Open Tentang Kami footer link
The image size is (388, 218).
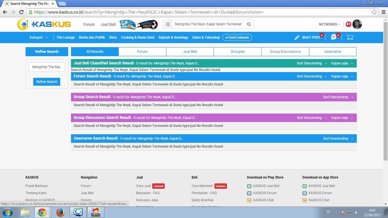pyautogui.click(x=36, y=193)
